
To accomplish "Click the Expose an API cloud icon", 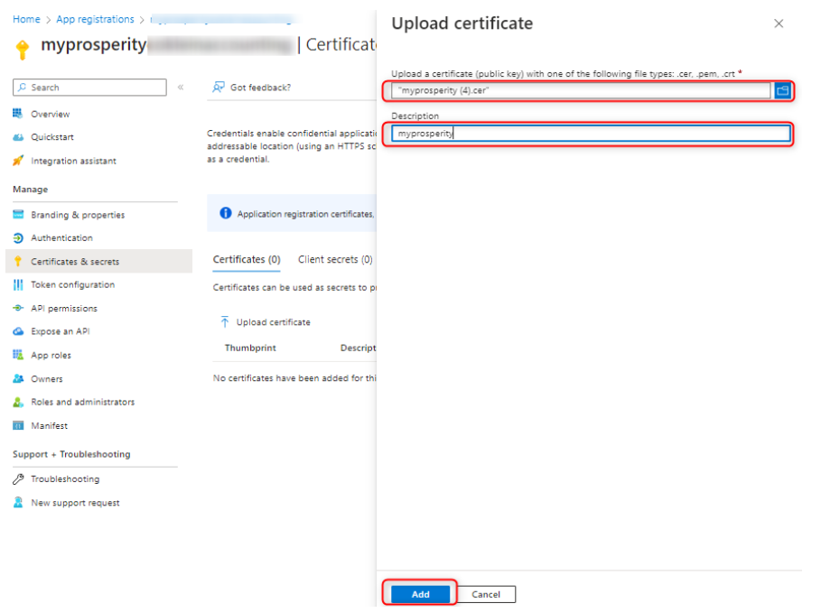I will coord(18,331).
